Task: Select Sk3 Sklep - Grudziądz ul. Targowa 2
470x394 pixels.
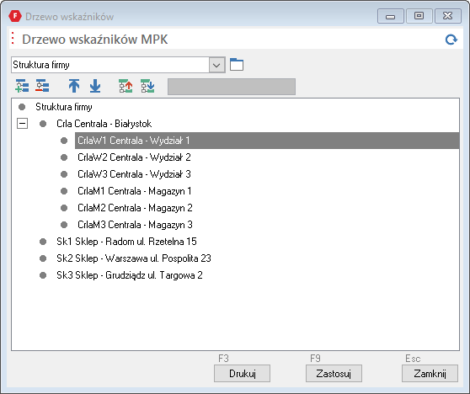Action: (130, 275)
